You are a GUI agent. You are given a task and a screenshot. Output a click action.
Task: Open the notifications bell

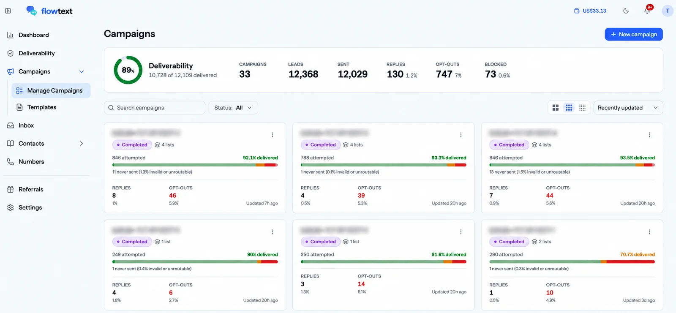point(647,11)
